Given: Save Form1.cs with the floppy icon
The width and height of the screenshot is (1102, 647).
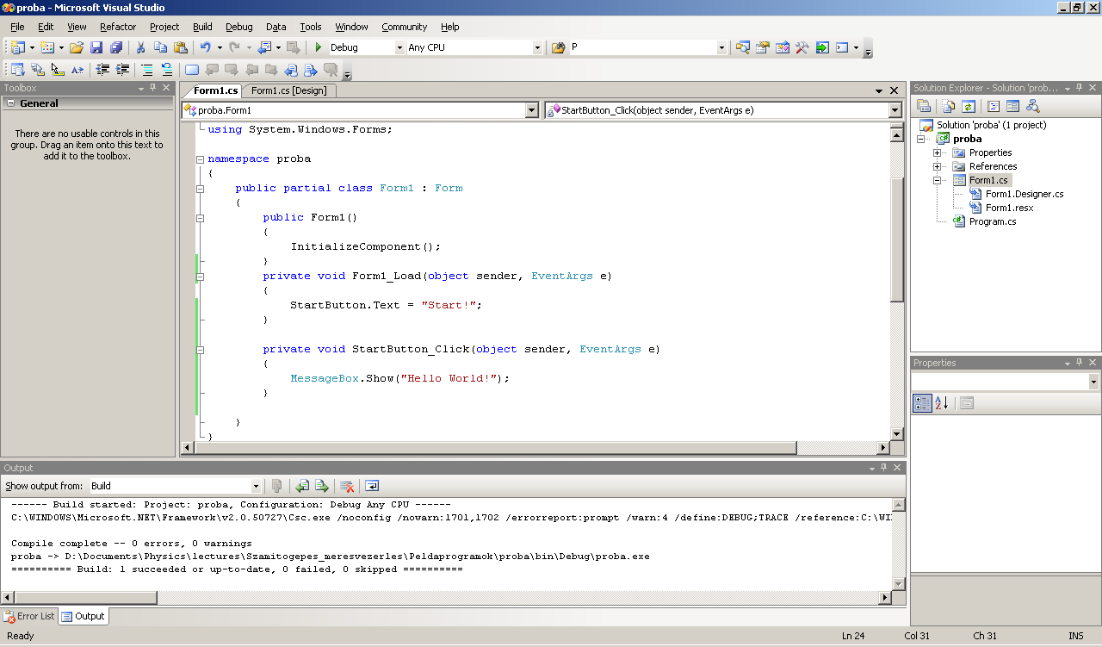Looking at the screenshot, I should pyautogui.click(x=96, y=47).
